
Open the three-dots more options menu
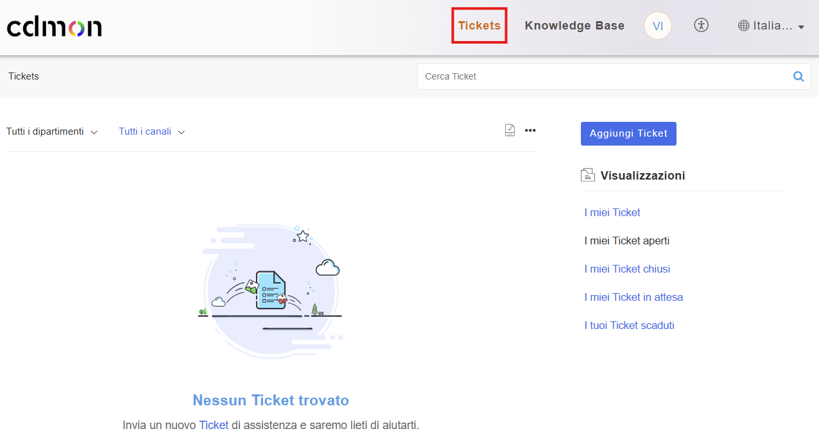pyautogui.click(x=530, y=131)
